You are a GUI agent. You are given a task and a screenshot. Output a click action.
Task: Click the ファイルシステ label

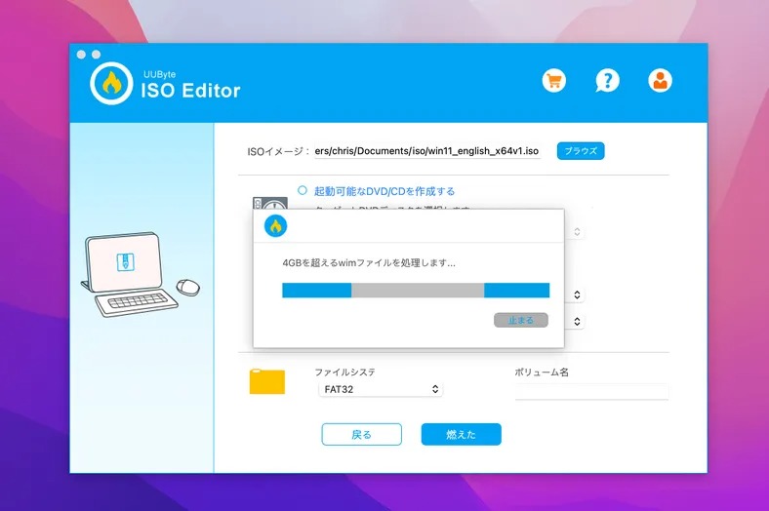tap(344, 373)
